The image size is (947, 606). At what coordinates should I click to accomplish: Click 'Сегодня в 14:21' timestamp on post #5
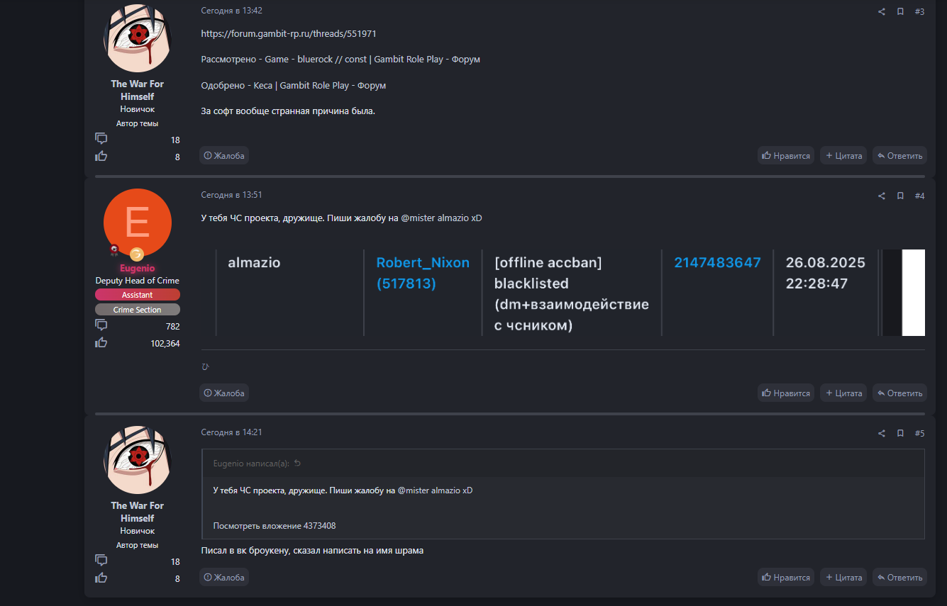click(231, 432)
